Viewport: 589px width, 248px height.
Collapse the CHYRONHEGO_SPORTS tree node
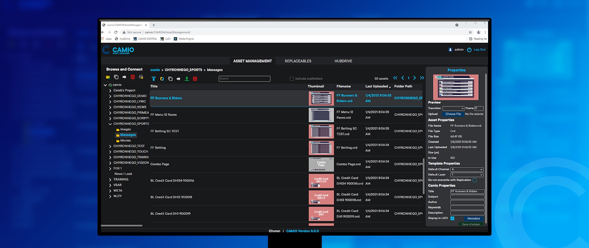110,124
